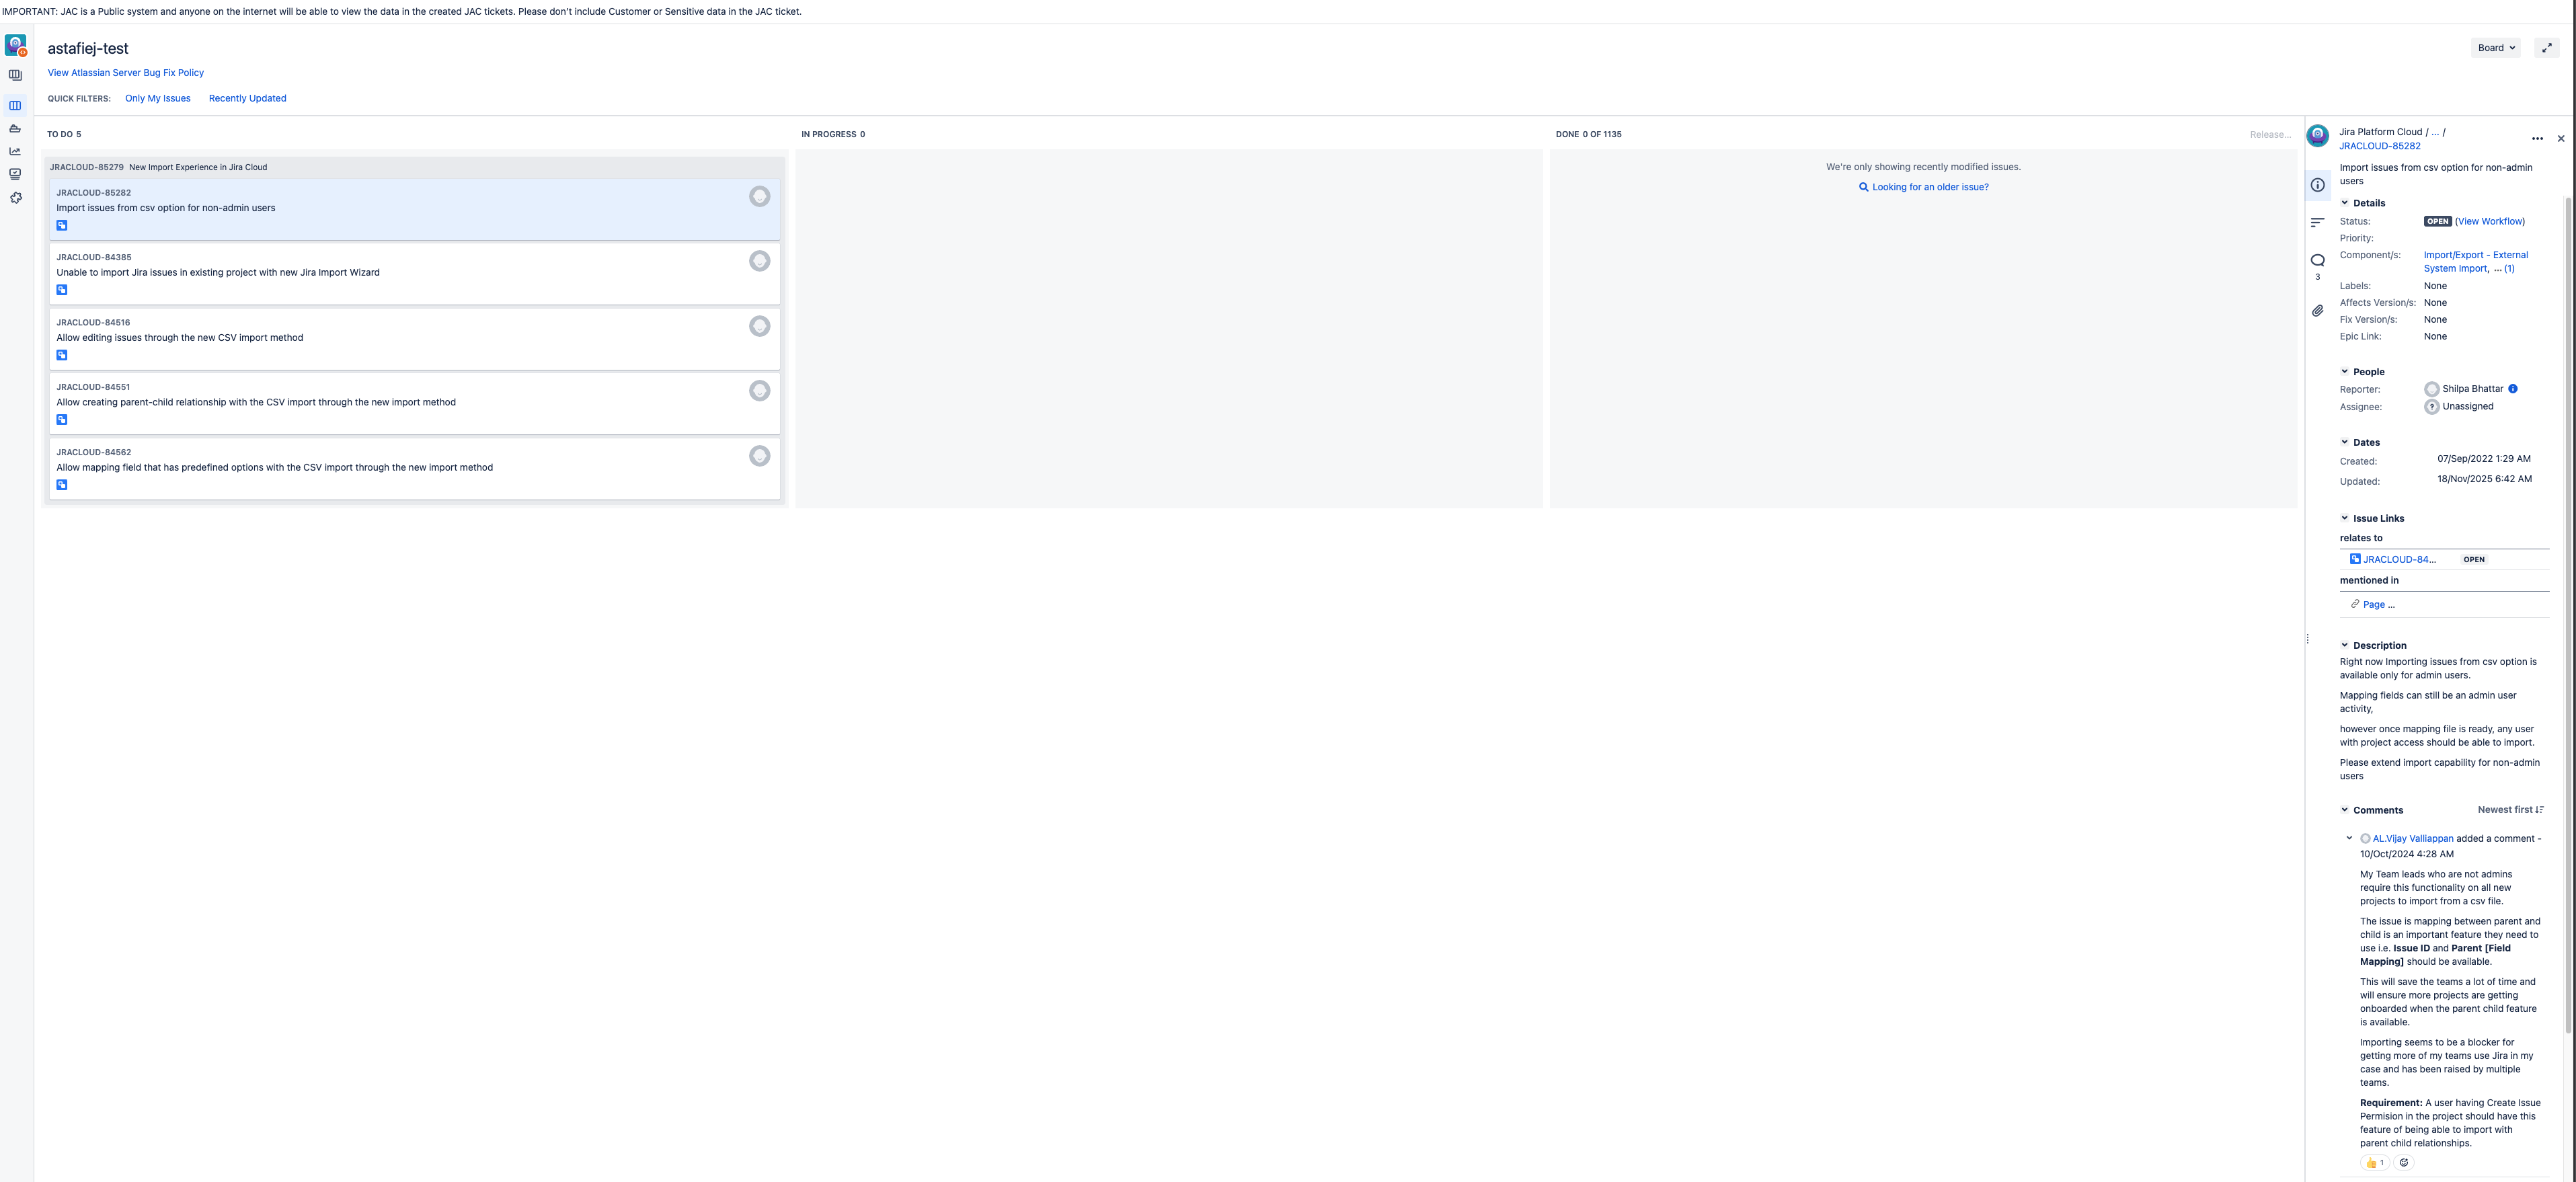Click the View Workflow link
Image resolution: width=2576 pixels, height=1182 pixels.
click(2489, 221)
